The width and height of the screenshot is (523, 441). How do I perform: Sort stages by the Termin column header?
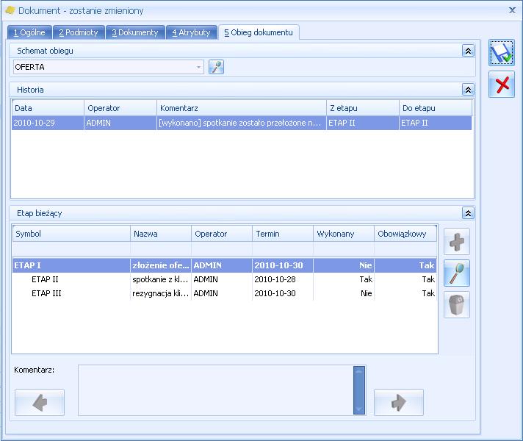tap(283, 234)
